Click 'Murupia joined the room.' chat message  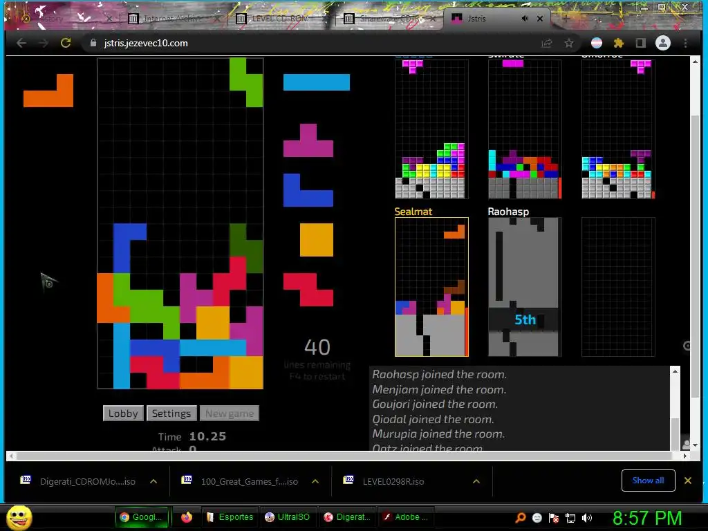coord(438,434)
